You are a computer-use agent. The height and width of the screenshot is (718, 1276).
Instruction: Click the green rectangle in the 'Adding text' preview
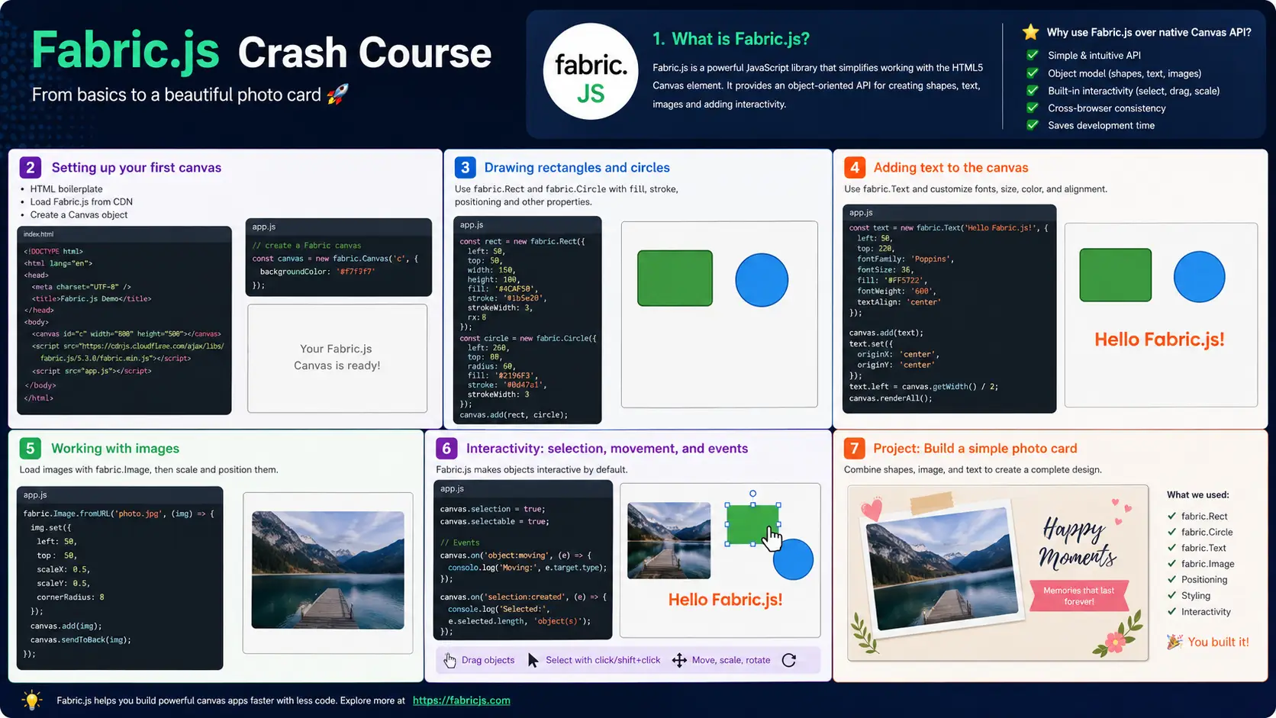click(x=1115, y=275)
